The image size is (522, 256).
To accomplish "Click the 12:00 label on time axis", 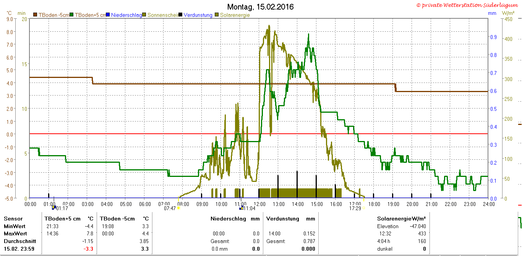I will click(259, 204).
